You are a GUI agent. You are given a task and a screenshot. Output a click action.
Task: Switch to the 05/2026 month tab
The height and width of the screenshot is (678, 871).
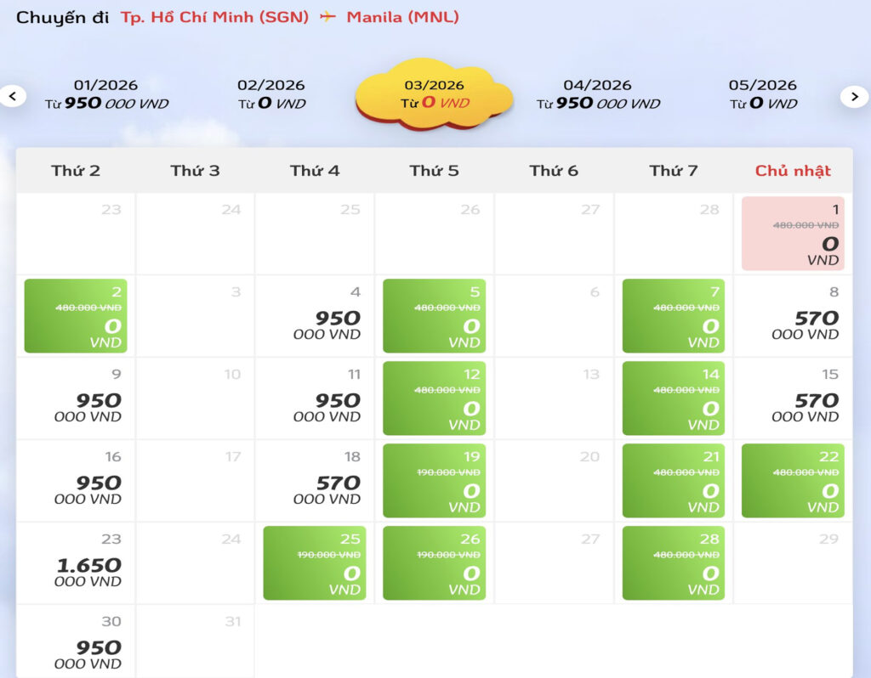pyautogui.click(x=763, y=94)
